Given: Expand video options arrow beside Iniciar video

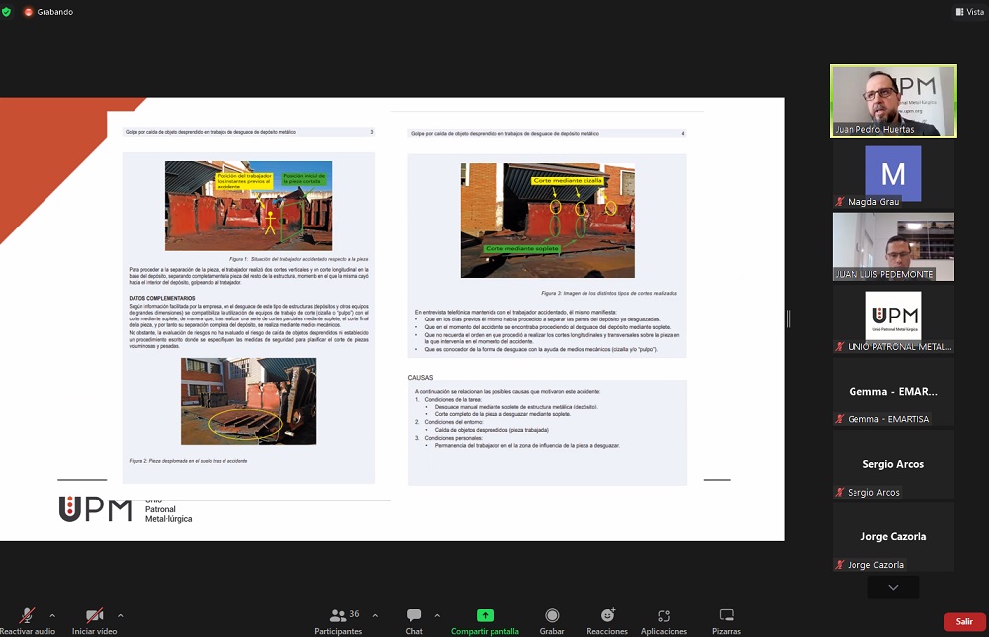Looking at the screenshot, I should (120, 614).
